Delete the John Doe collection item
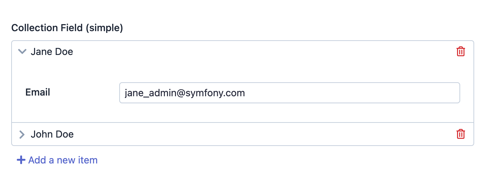The height and width of the screenshot is (189, 484). pos(461,134)
